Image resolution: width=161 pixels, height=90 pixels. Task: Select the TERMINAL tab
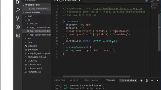[x=110, y=80]
